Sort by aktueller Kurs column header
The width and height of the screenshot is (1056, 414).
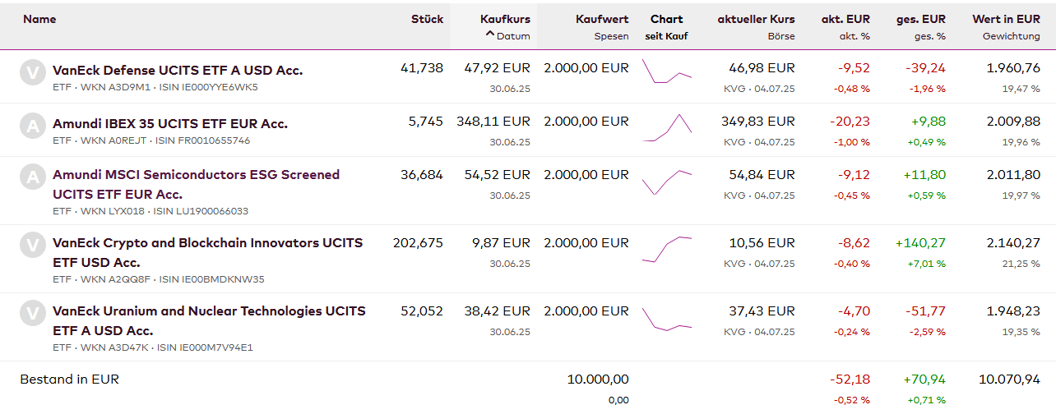756,19
